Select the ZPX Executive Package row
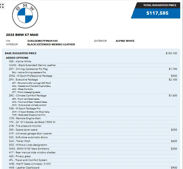Image resolution: width=183 pixels, height=169 pixels. point(93,79)
